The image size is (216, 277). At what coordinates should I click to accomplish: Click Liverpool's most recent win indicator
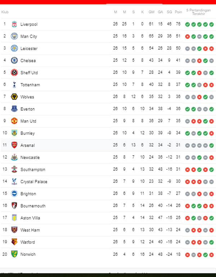[211, 24]
